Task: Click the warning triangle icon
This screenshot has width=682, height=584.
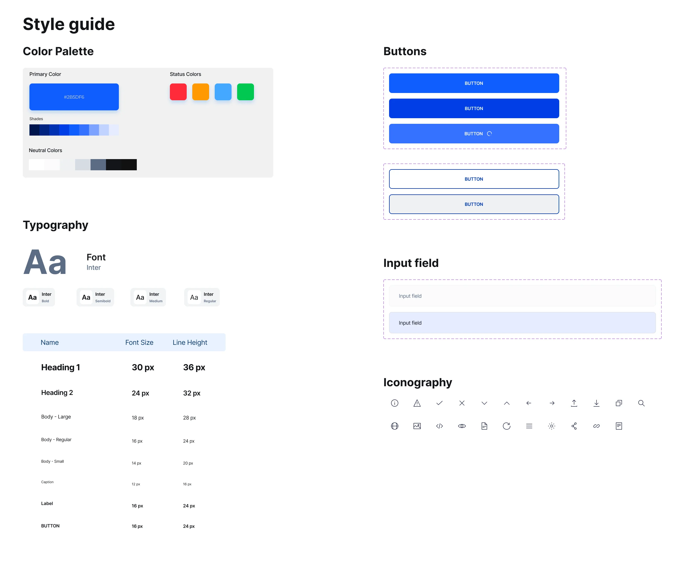Action: pyautogui.click(x=417, y=403)
